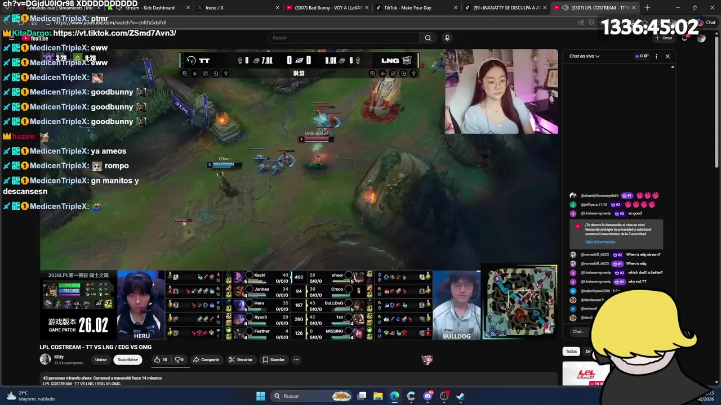This screenshot has width=721, height=405.
Task: Click the browser address bar URL
Action: click(110, 22)
